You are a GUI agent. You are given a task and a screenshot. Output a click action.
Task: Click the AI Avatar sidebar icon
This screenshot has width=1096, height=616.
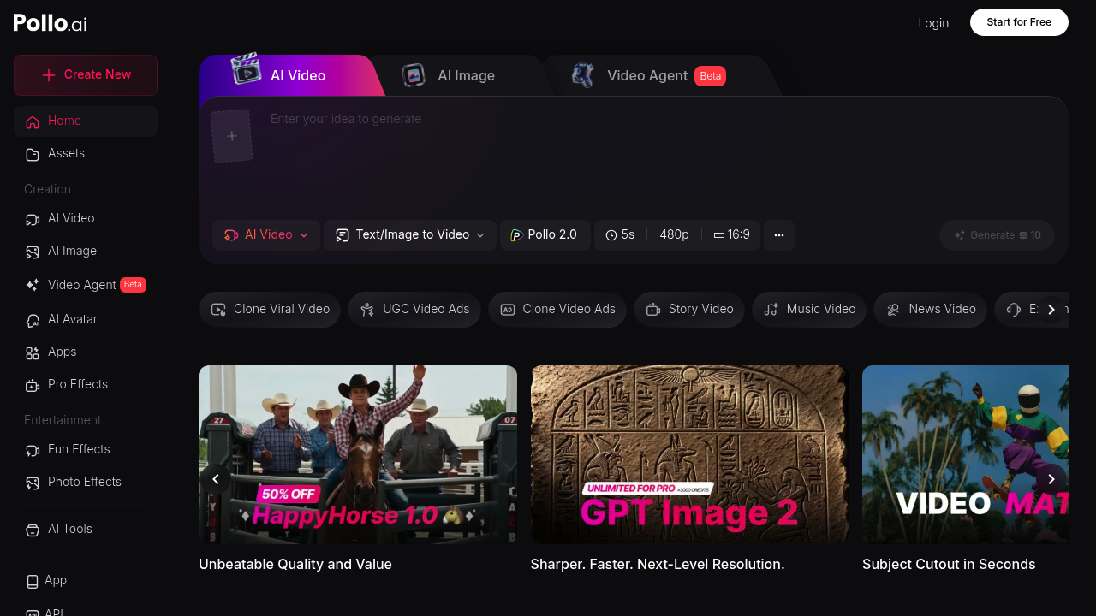pyautogui.click(x=33, y=320)
